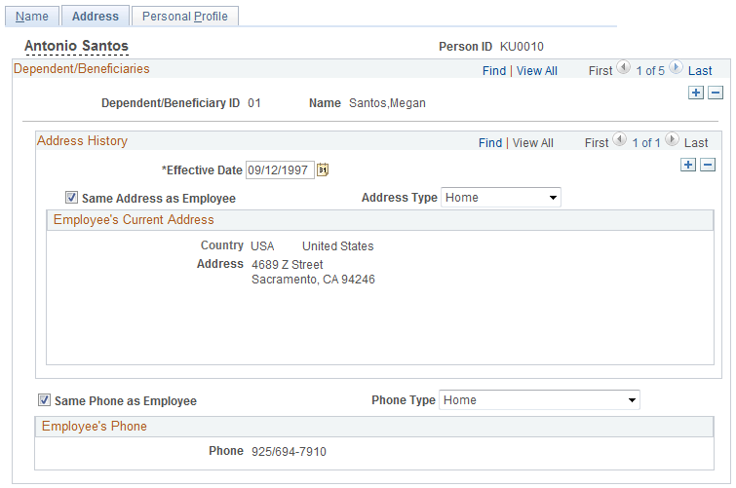Image resolution: width=736 pixels, height=488 pixels.
Task: Expand the Phone Type dropdown
Action: point(539,400)
